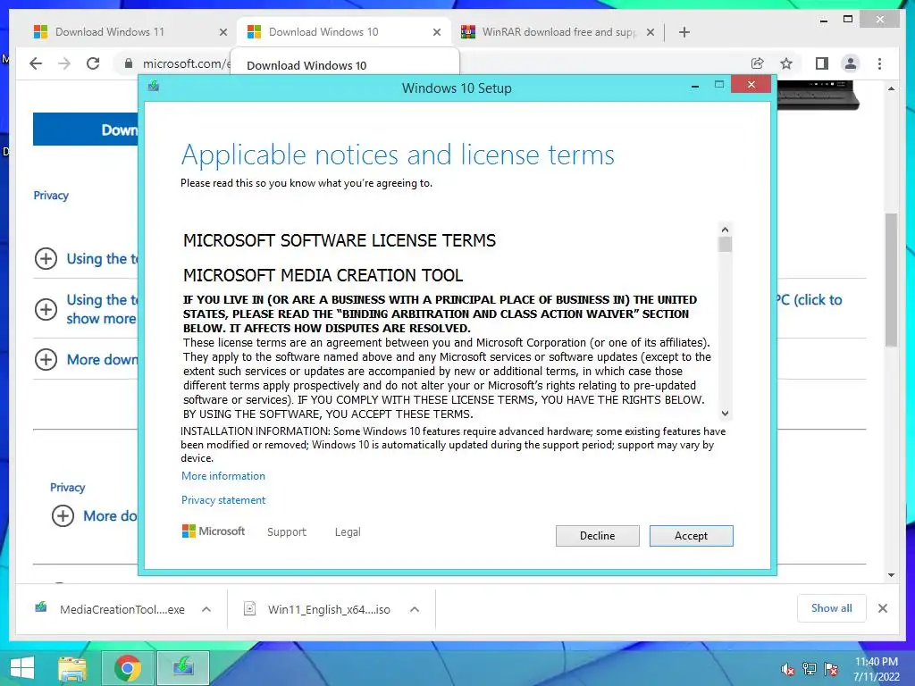915x686 pixels.
Task: Minimize the Windows 10 Setup window
Action: click(695, 87)
